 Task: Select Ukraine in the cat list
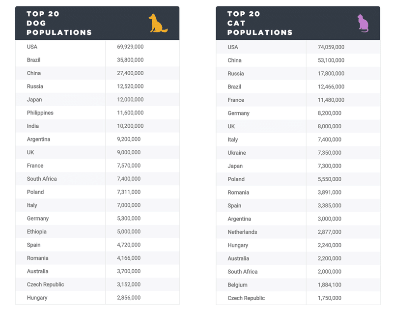237,153
